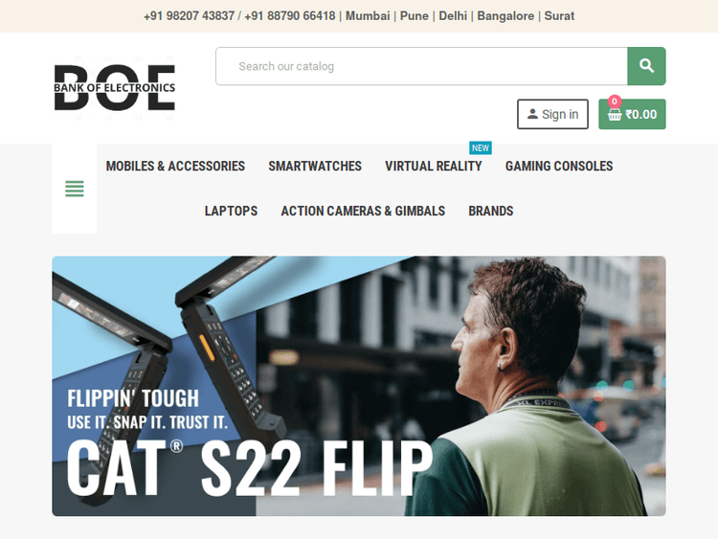This screenshot has width=718, height=539.
Task: Open Action Cameras & Gimbals menu
Action: 363,211
